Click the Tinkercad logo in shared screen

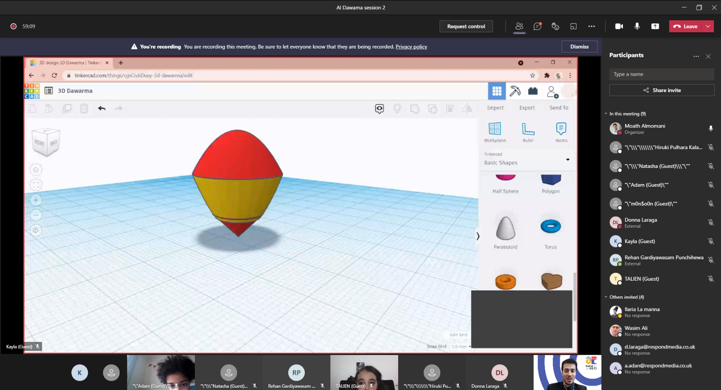(32, 91)
